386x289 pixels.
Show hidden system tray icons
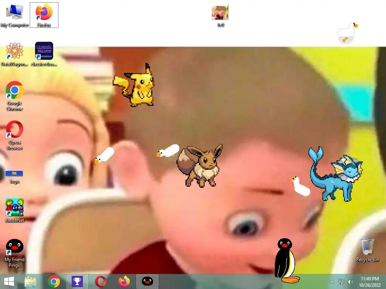(x=332, y=282)
